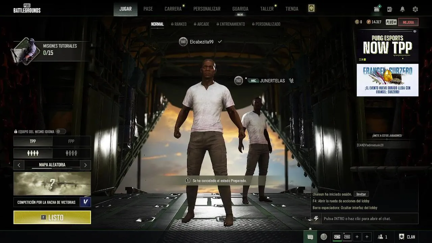Click the eye icon on esports banner
432x243 pixels.
(x=415, y=31)
